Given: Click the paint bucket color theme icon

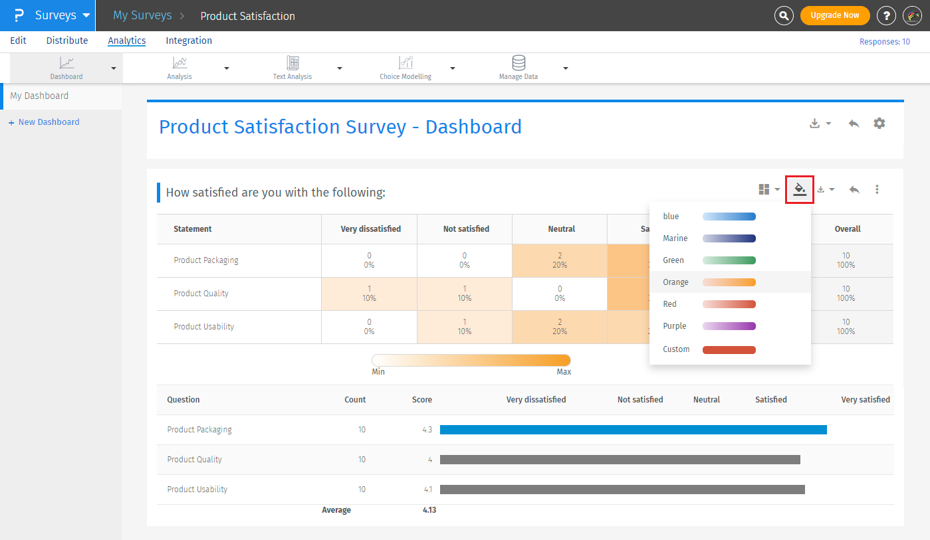Looking at the screenshot, I should click(x=800, y=189).
